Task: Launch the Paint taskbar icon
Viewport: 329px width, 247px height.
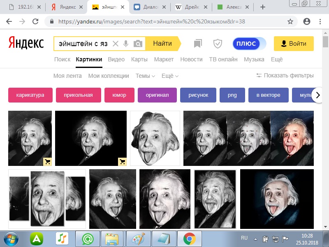Action: (x=139, y=239)
